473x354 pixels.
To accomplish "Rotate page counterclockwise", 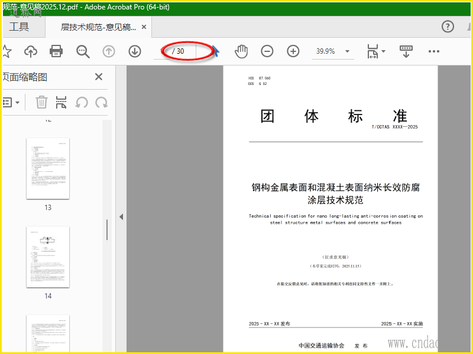I will click(x=82, y=102).
